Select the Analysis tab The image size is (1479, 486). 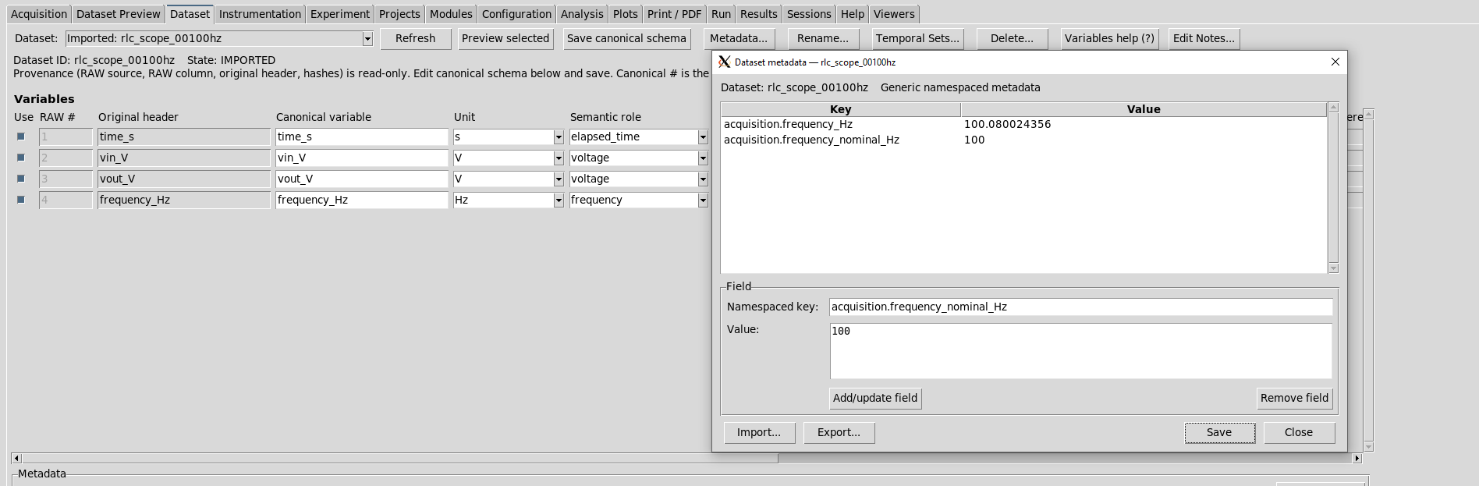click(x=582, y=14)
